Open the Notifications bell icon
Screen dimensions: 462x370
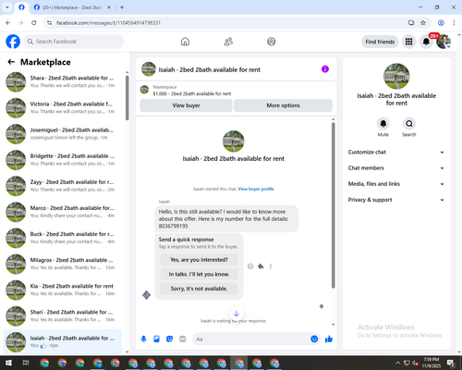pos(426,42)
